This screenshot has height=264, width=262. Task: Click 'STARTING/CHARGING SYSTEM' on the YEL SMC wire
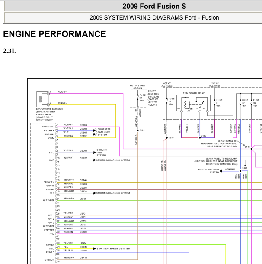[x=113, y=248]
